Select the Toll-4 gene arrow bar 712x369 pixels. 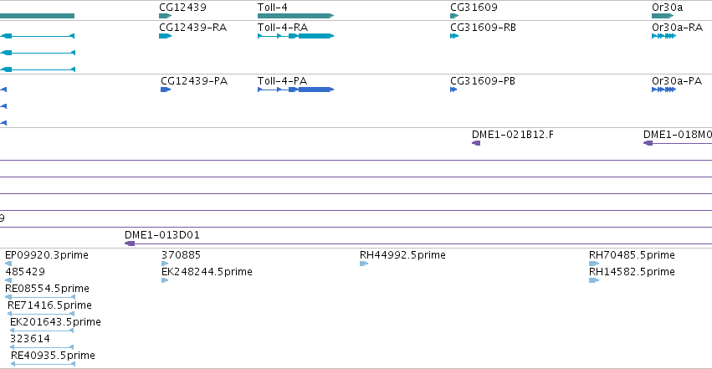[x=295, y=16]
